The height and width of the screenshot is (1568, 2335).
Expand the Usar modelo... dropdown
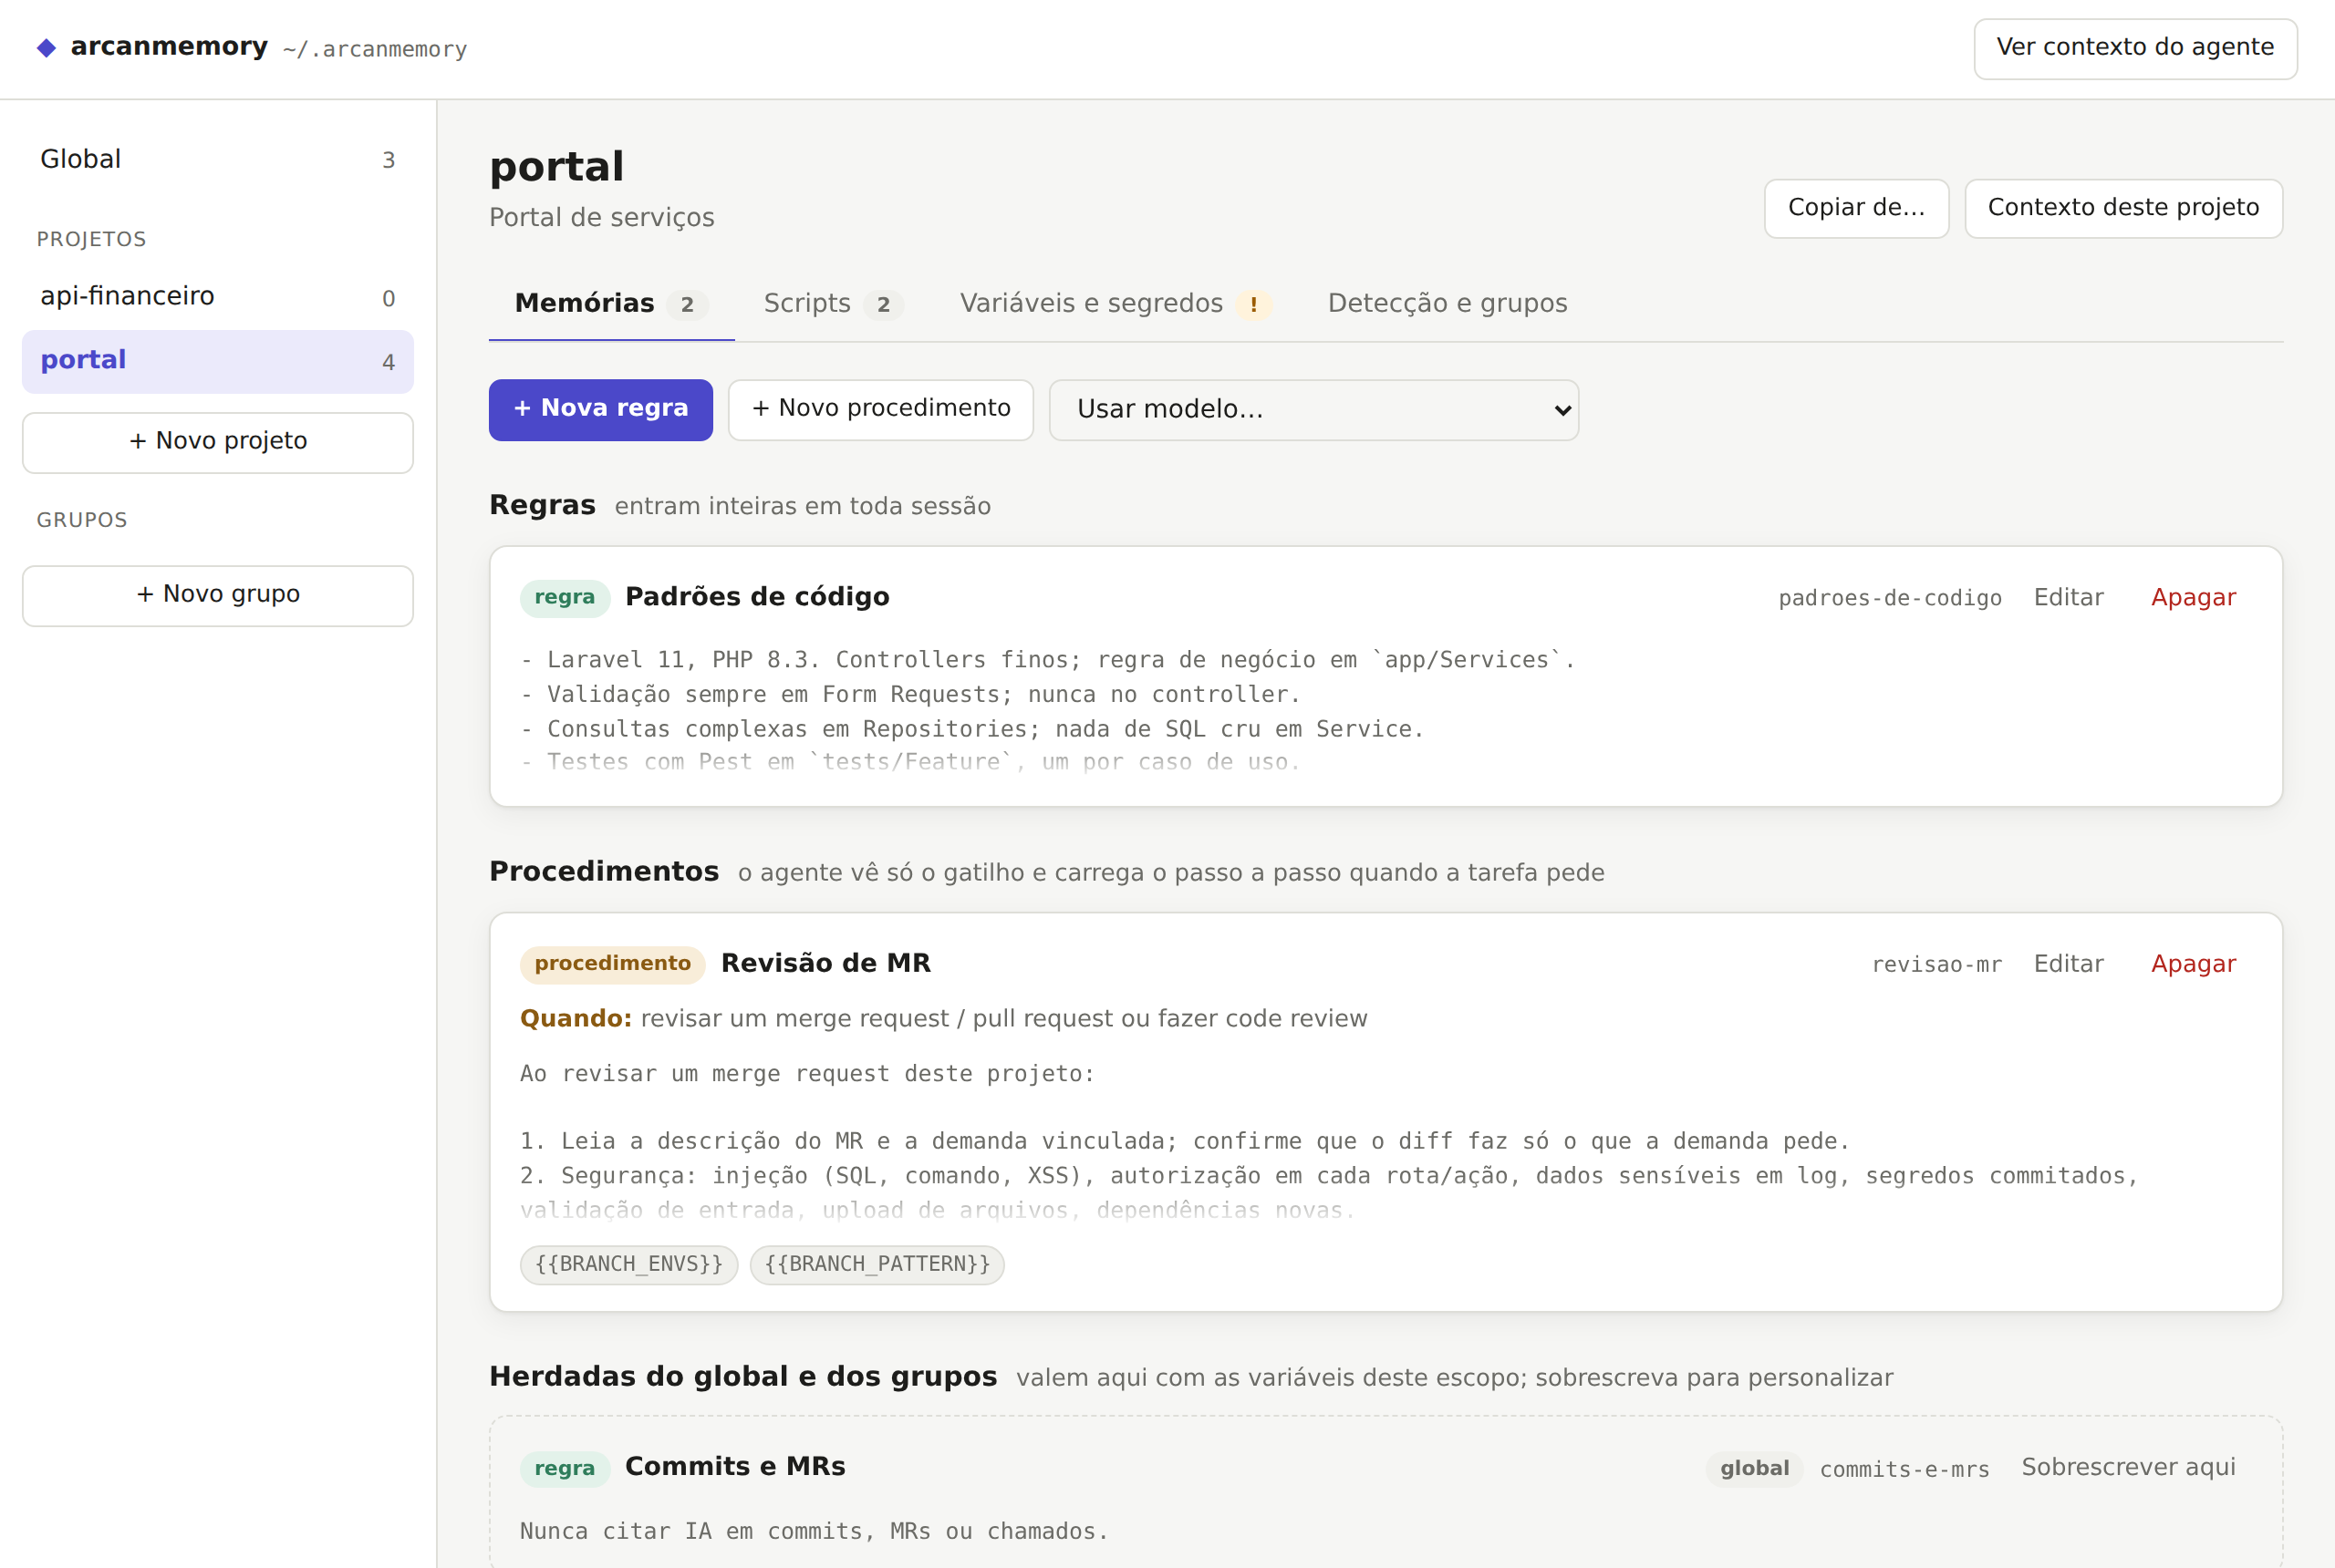tap(1313, 409)
